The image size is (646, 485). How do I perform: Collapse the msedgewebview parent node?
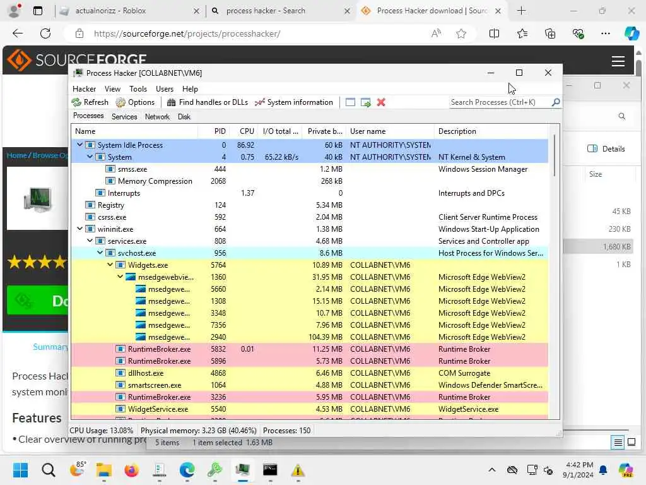pos(120,277)
